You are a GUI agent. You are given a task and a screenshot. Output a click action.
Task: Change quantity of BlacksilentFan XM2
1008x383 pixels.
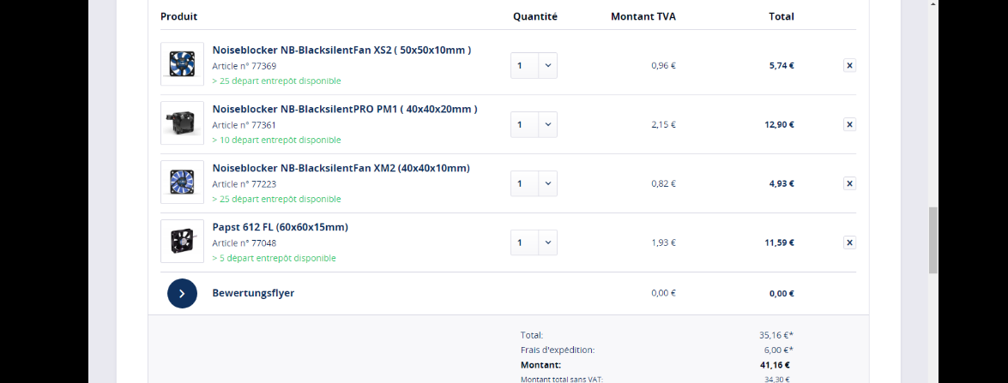(534, 183)
